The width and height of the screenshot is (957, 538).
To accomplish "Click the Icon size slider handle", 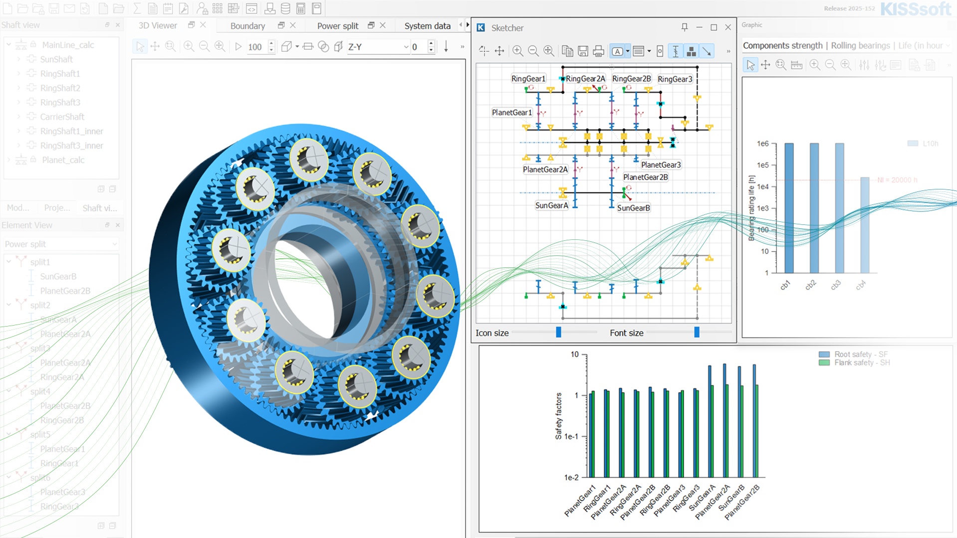I will click(x=558, y=333).
